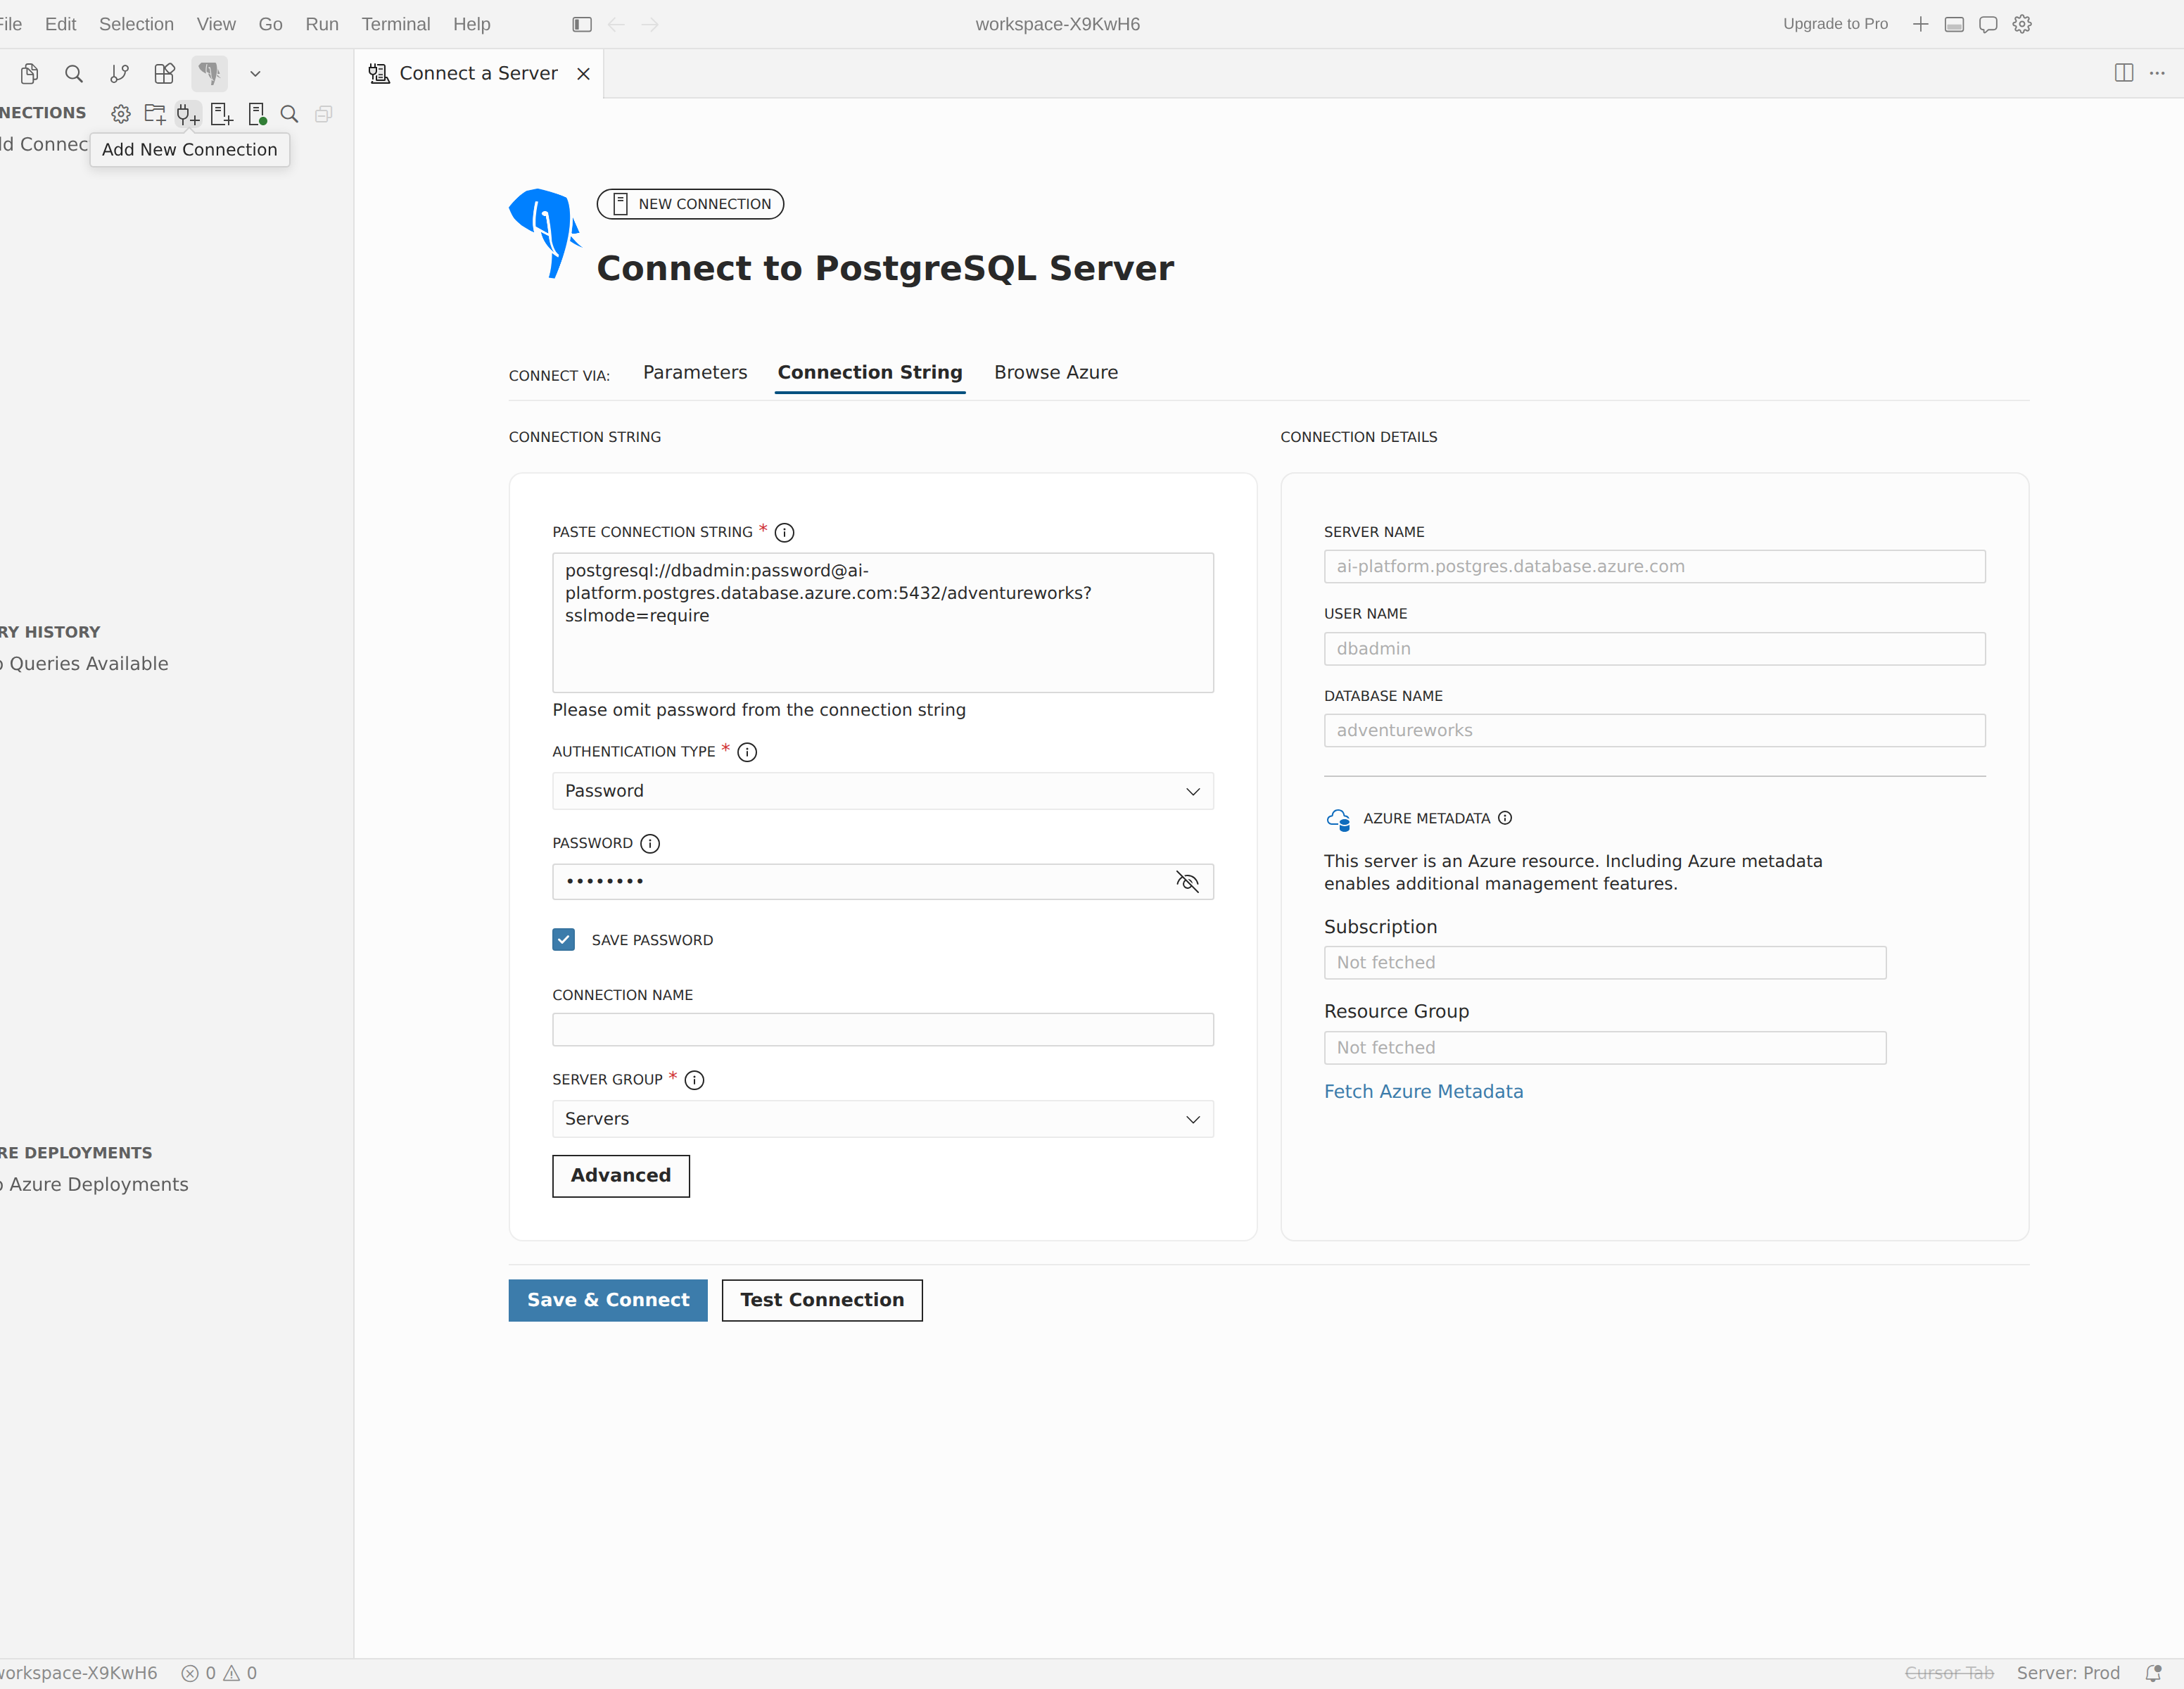Switch to the Browse Azure tab
This screenshot has width=2184, height=1689.
1056,372
